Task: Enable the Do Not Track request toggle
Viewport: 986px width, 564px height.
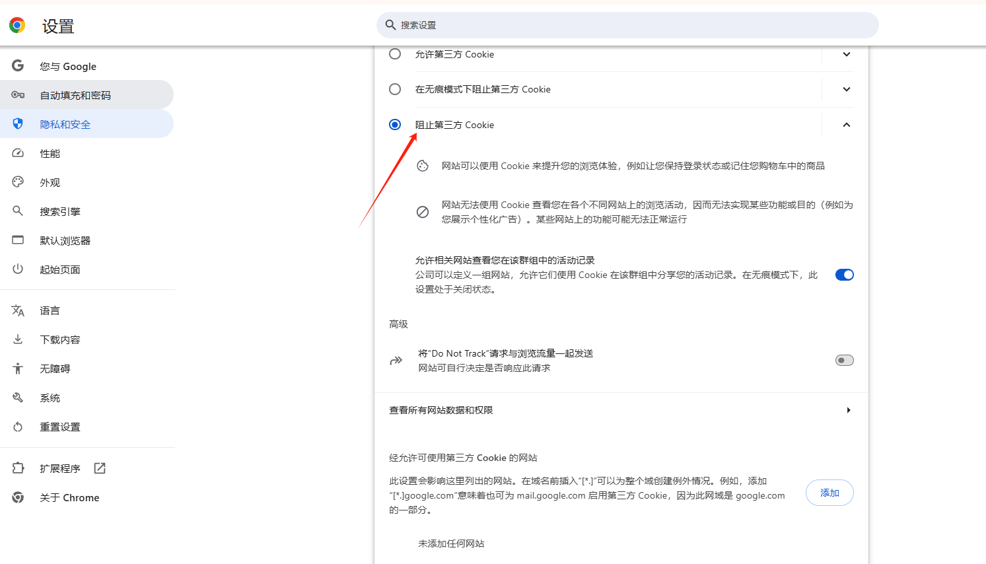Action: (x=845, y=360)
